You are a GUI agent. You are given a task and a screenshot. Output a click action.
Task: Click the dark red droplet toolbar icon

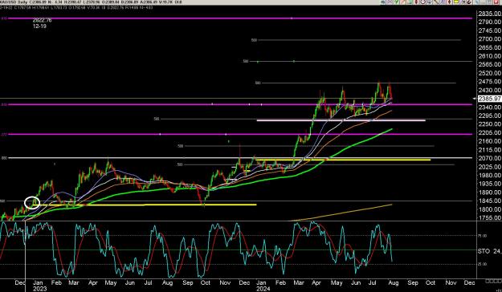(x=416, y=2)
